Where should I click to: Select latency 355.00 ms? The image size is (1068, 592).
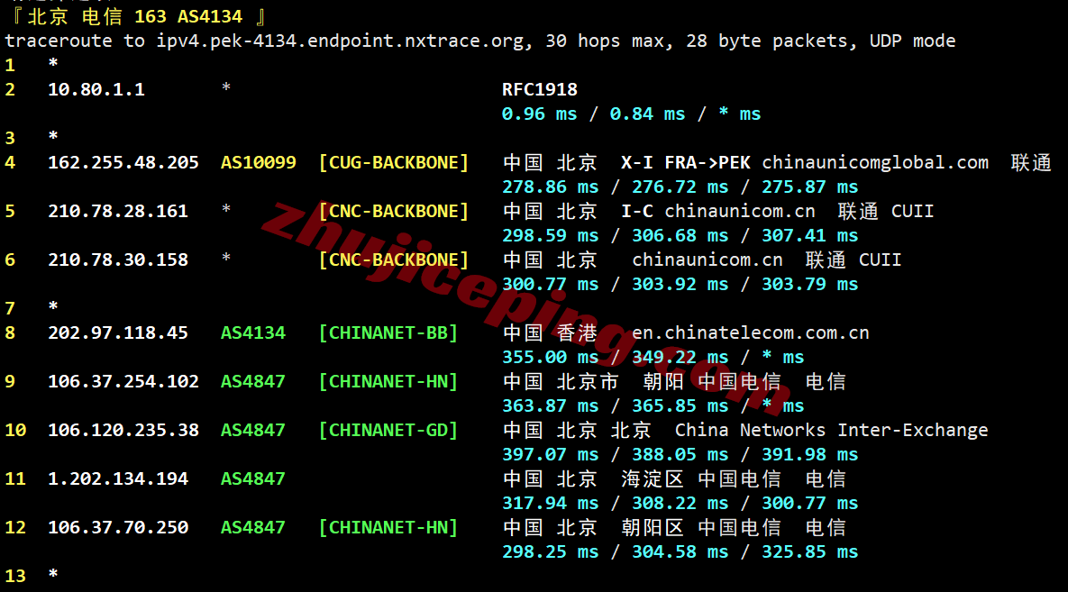point(551,358)
